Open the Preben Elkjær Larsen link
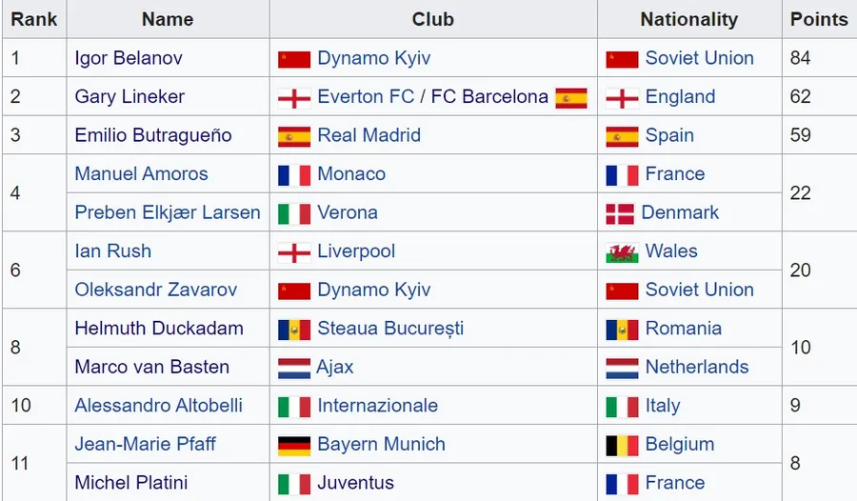This screenshot has width=857, height=501. (168, 212)
